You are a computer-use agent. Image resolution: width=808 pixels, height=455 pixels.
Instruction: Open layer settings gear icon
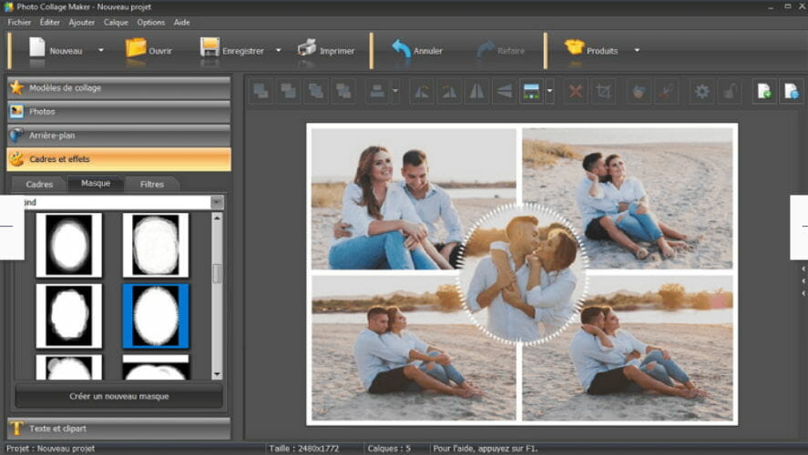pos(701,91)
